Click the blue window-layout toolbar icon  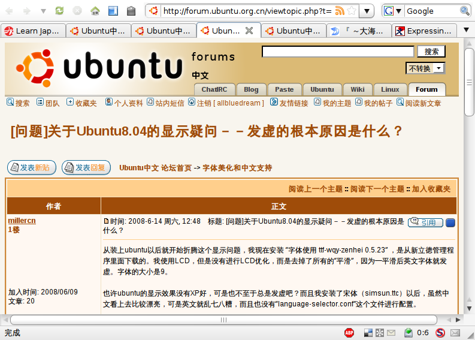[x=113, y=11]
